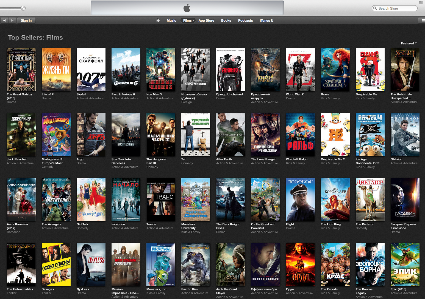Switch to the Podcasts tab
The width and height of the screenshot is (425, 299).
[245, 20]
